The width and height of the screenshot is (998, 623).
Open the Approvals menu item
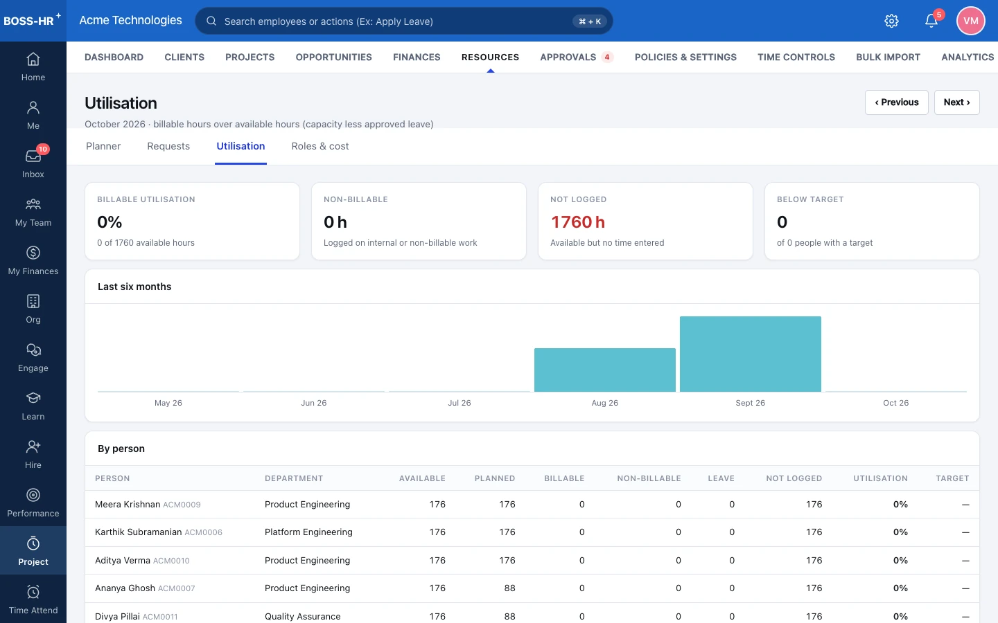tap(577, 57)
